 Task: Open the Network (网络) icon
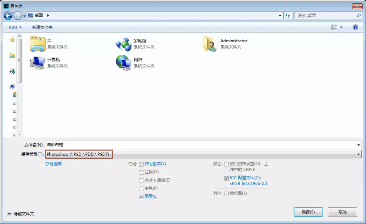(124, 62)
